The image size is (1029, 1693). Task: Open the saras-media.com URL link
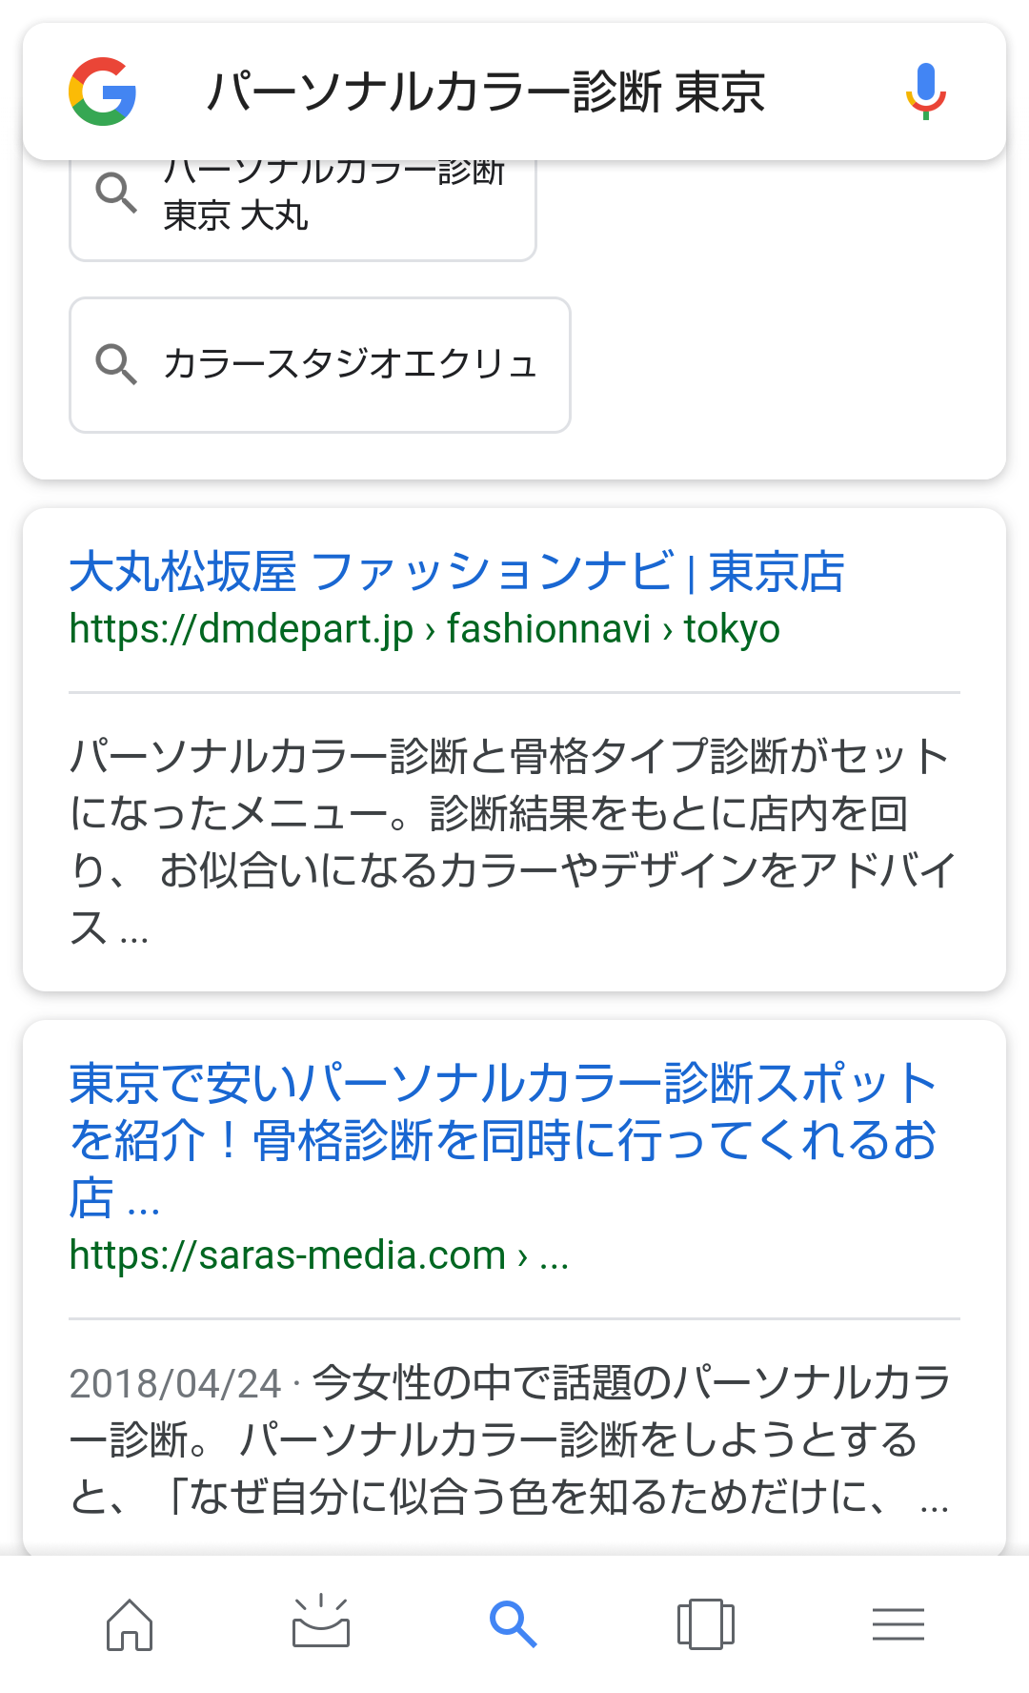click(x=319, y=1255)
